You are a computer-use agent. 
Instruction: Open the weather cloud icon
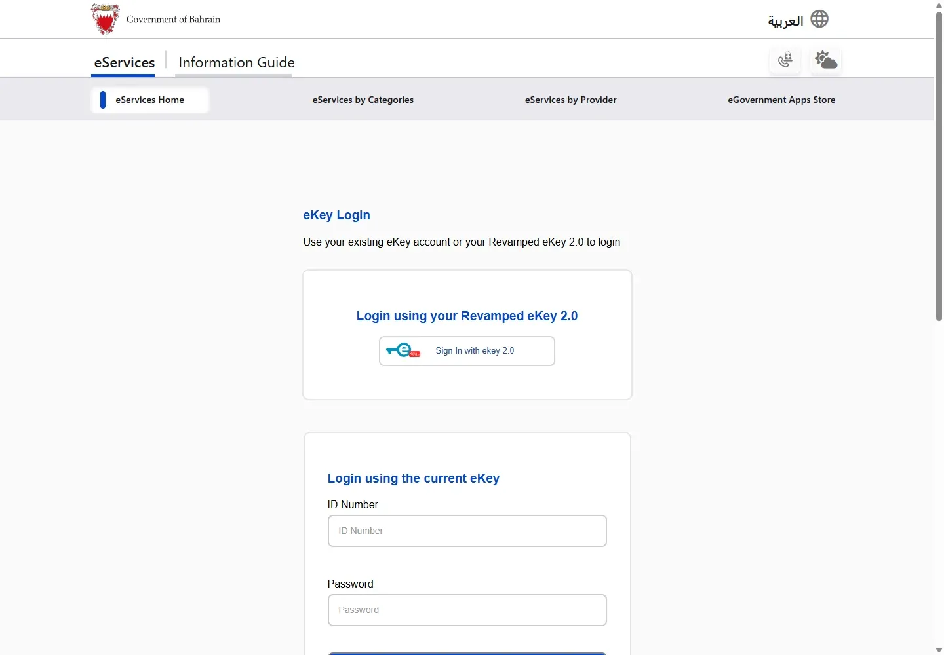825,60
